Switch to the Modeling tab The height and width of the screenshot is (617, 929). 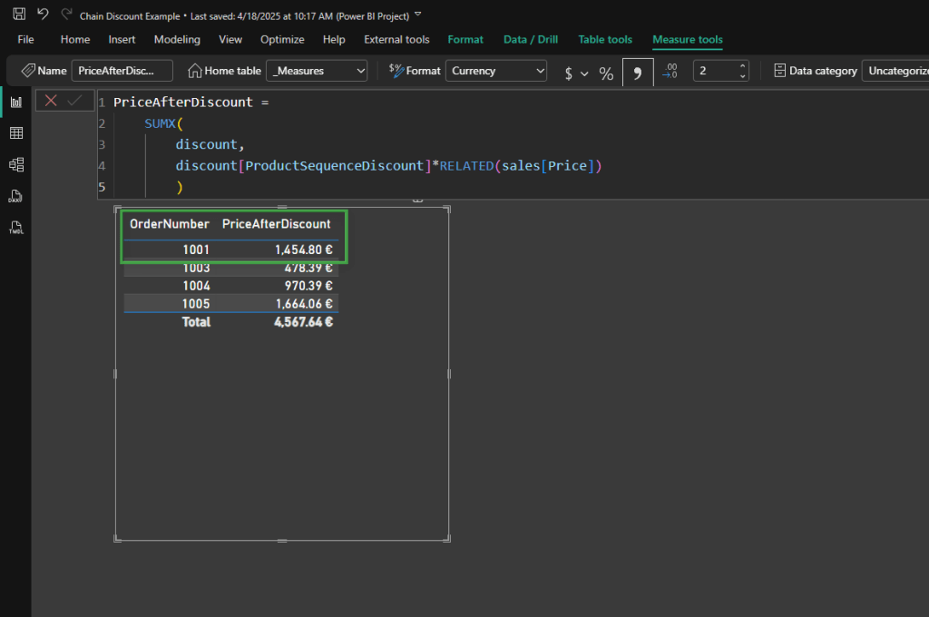click(177, 40)
